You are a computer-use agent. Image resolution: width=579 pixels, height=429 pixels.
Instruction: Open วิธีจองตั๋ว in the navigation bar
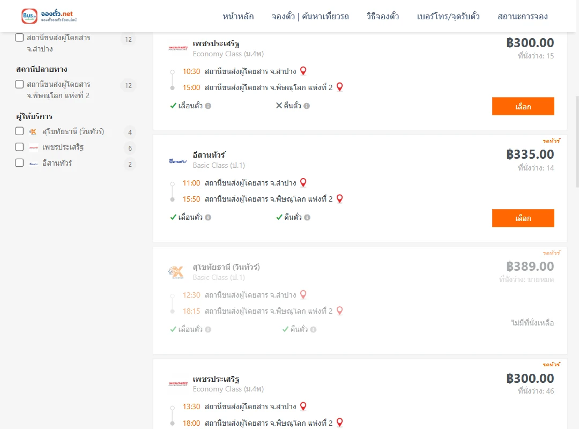[x=383, y=17]
